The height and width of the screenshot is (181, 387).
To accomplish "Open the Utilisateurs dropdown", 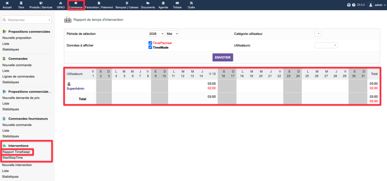I will click(326, 45).
